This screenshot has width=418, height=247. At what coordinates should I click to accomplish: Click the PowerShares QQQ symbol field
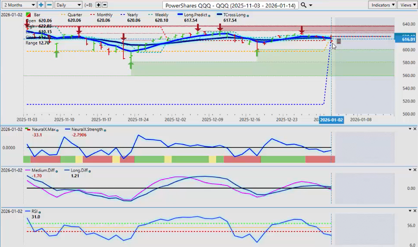tap(231, 5)
